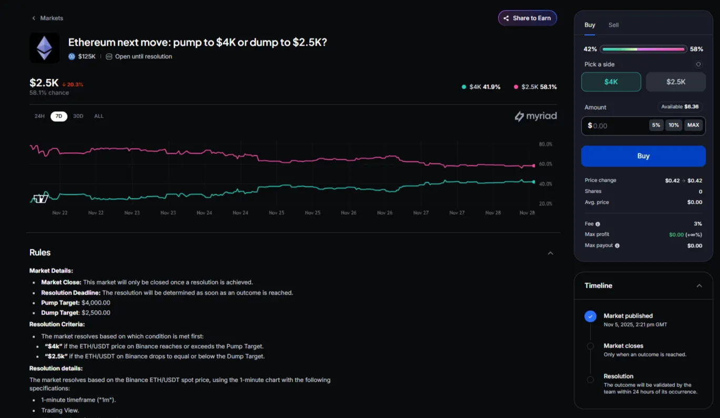The image size is (720, 418).
Task: Select the $4K side option
Action: [x=611, y=82]
